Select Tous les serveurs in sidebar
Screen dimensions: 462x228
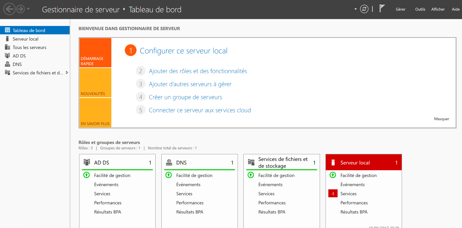click(29, 47)
